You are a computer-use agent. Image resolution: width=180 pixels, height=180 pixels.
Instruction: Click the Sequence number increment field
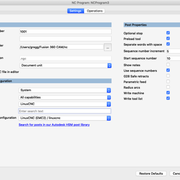coord(173,51)
